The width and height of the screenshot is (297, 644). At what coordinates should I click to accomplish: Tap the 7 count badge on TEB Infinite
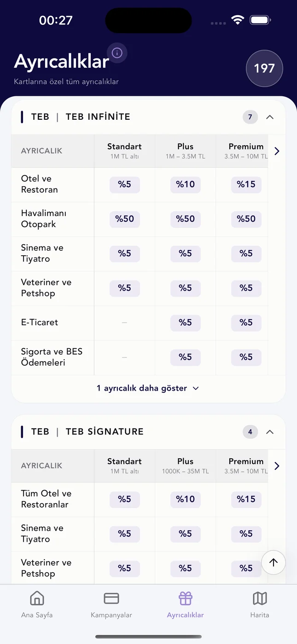point(250,117)
